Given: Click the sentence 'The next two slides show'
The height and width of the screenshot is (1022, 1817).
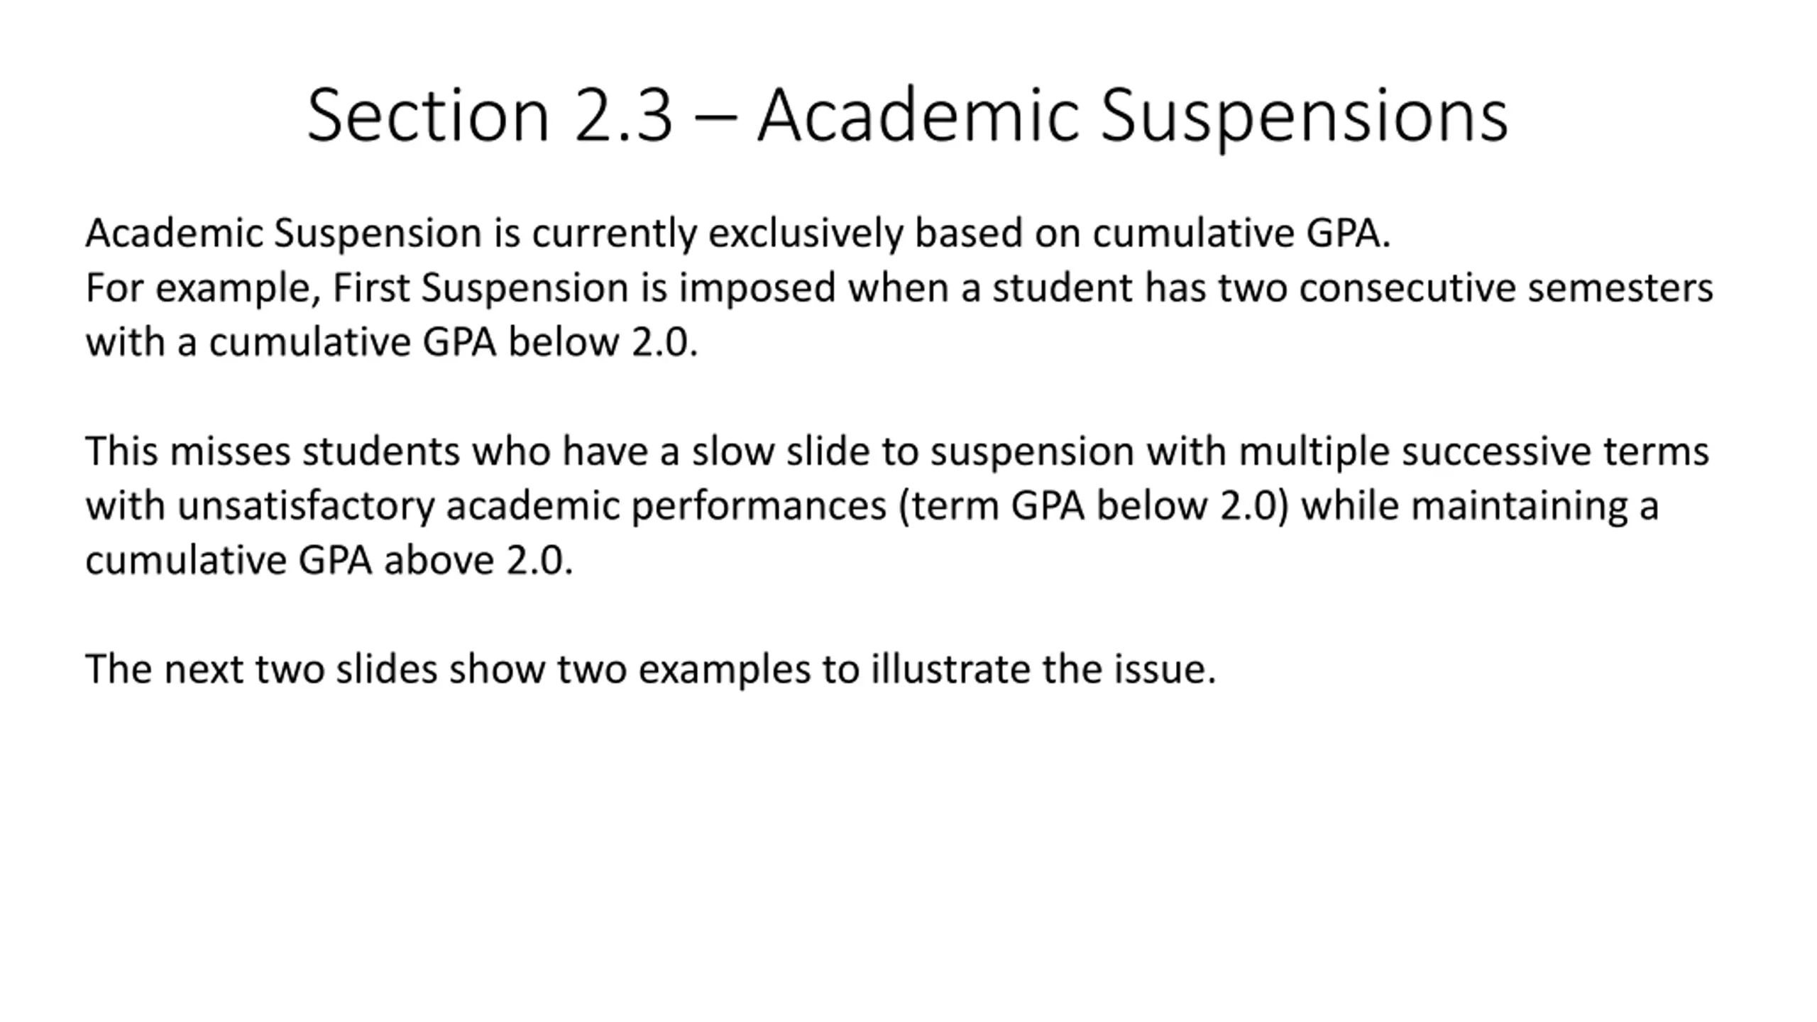Looking at the screenshot, I should 651,669.
